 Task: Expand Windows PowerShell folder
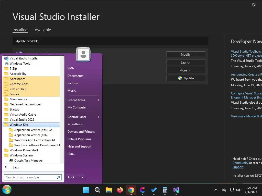31,150
